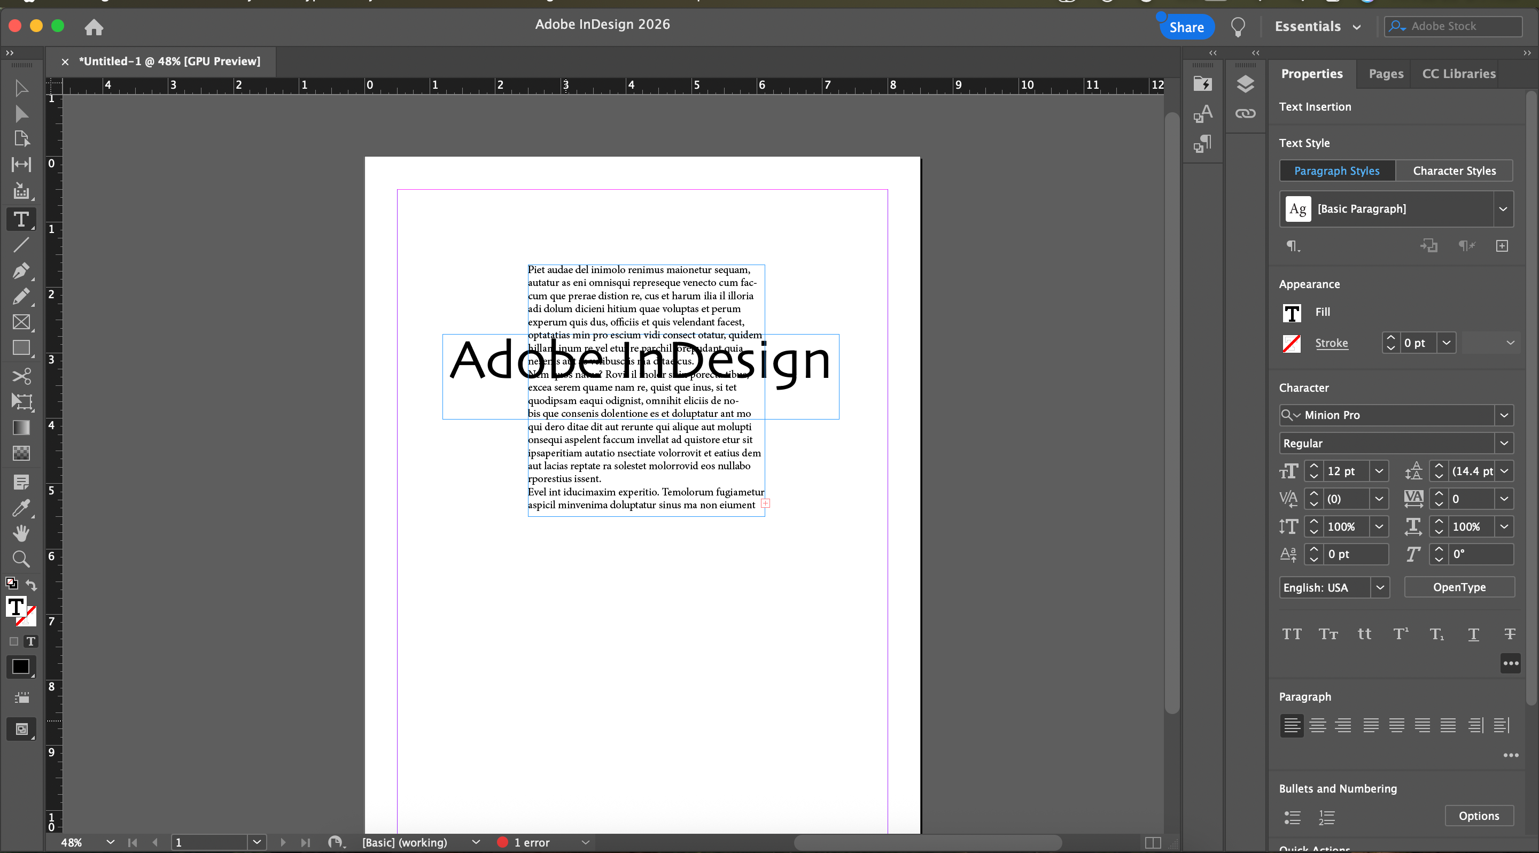Select the Hand tool
The height and width of the screenshot is (853, 1539).
21,533
